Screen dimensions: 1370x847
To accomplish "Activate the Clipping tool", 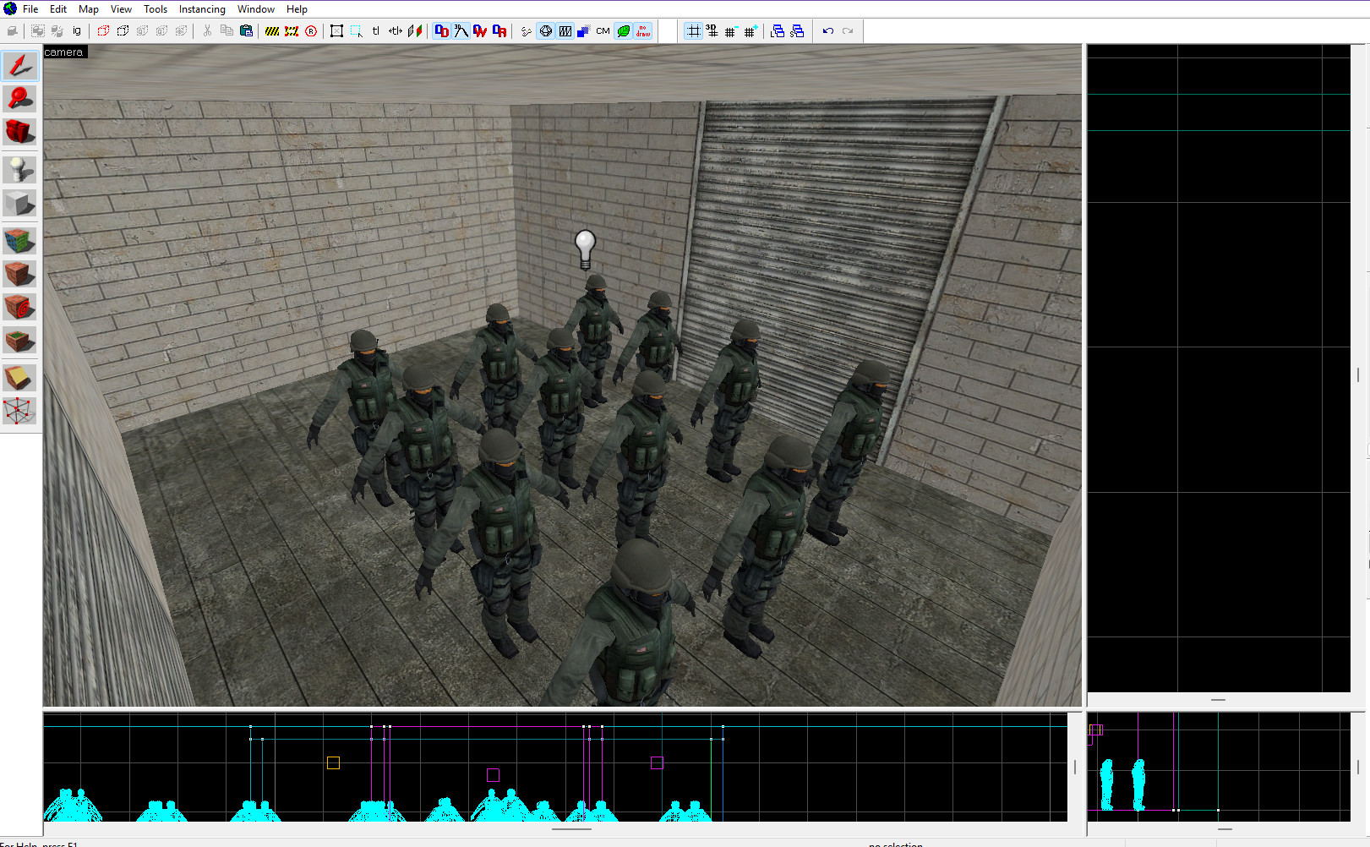I will 19,378.
